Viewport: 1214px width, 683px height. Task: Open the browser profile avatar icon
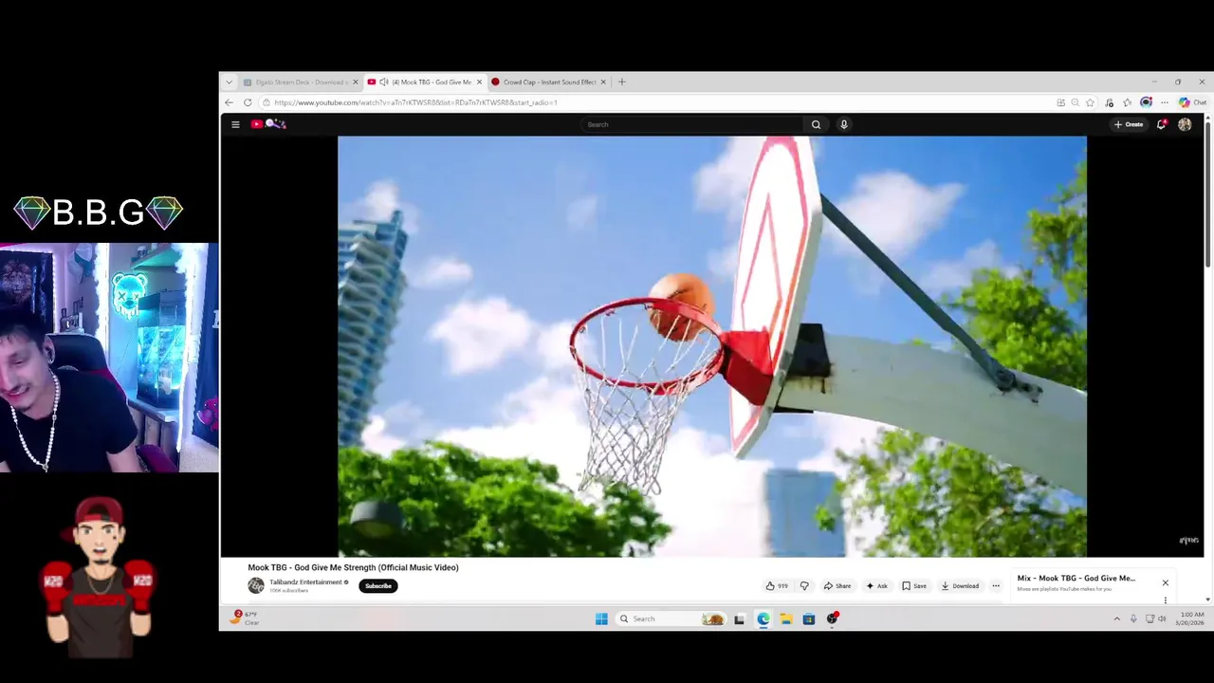pyautogui.click(x=1146, y=102)
